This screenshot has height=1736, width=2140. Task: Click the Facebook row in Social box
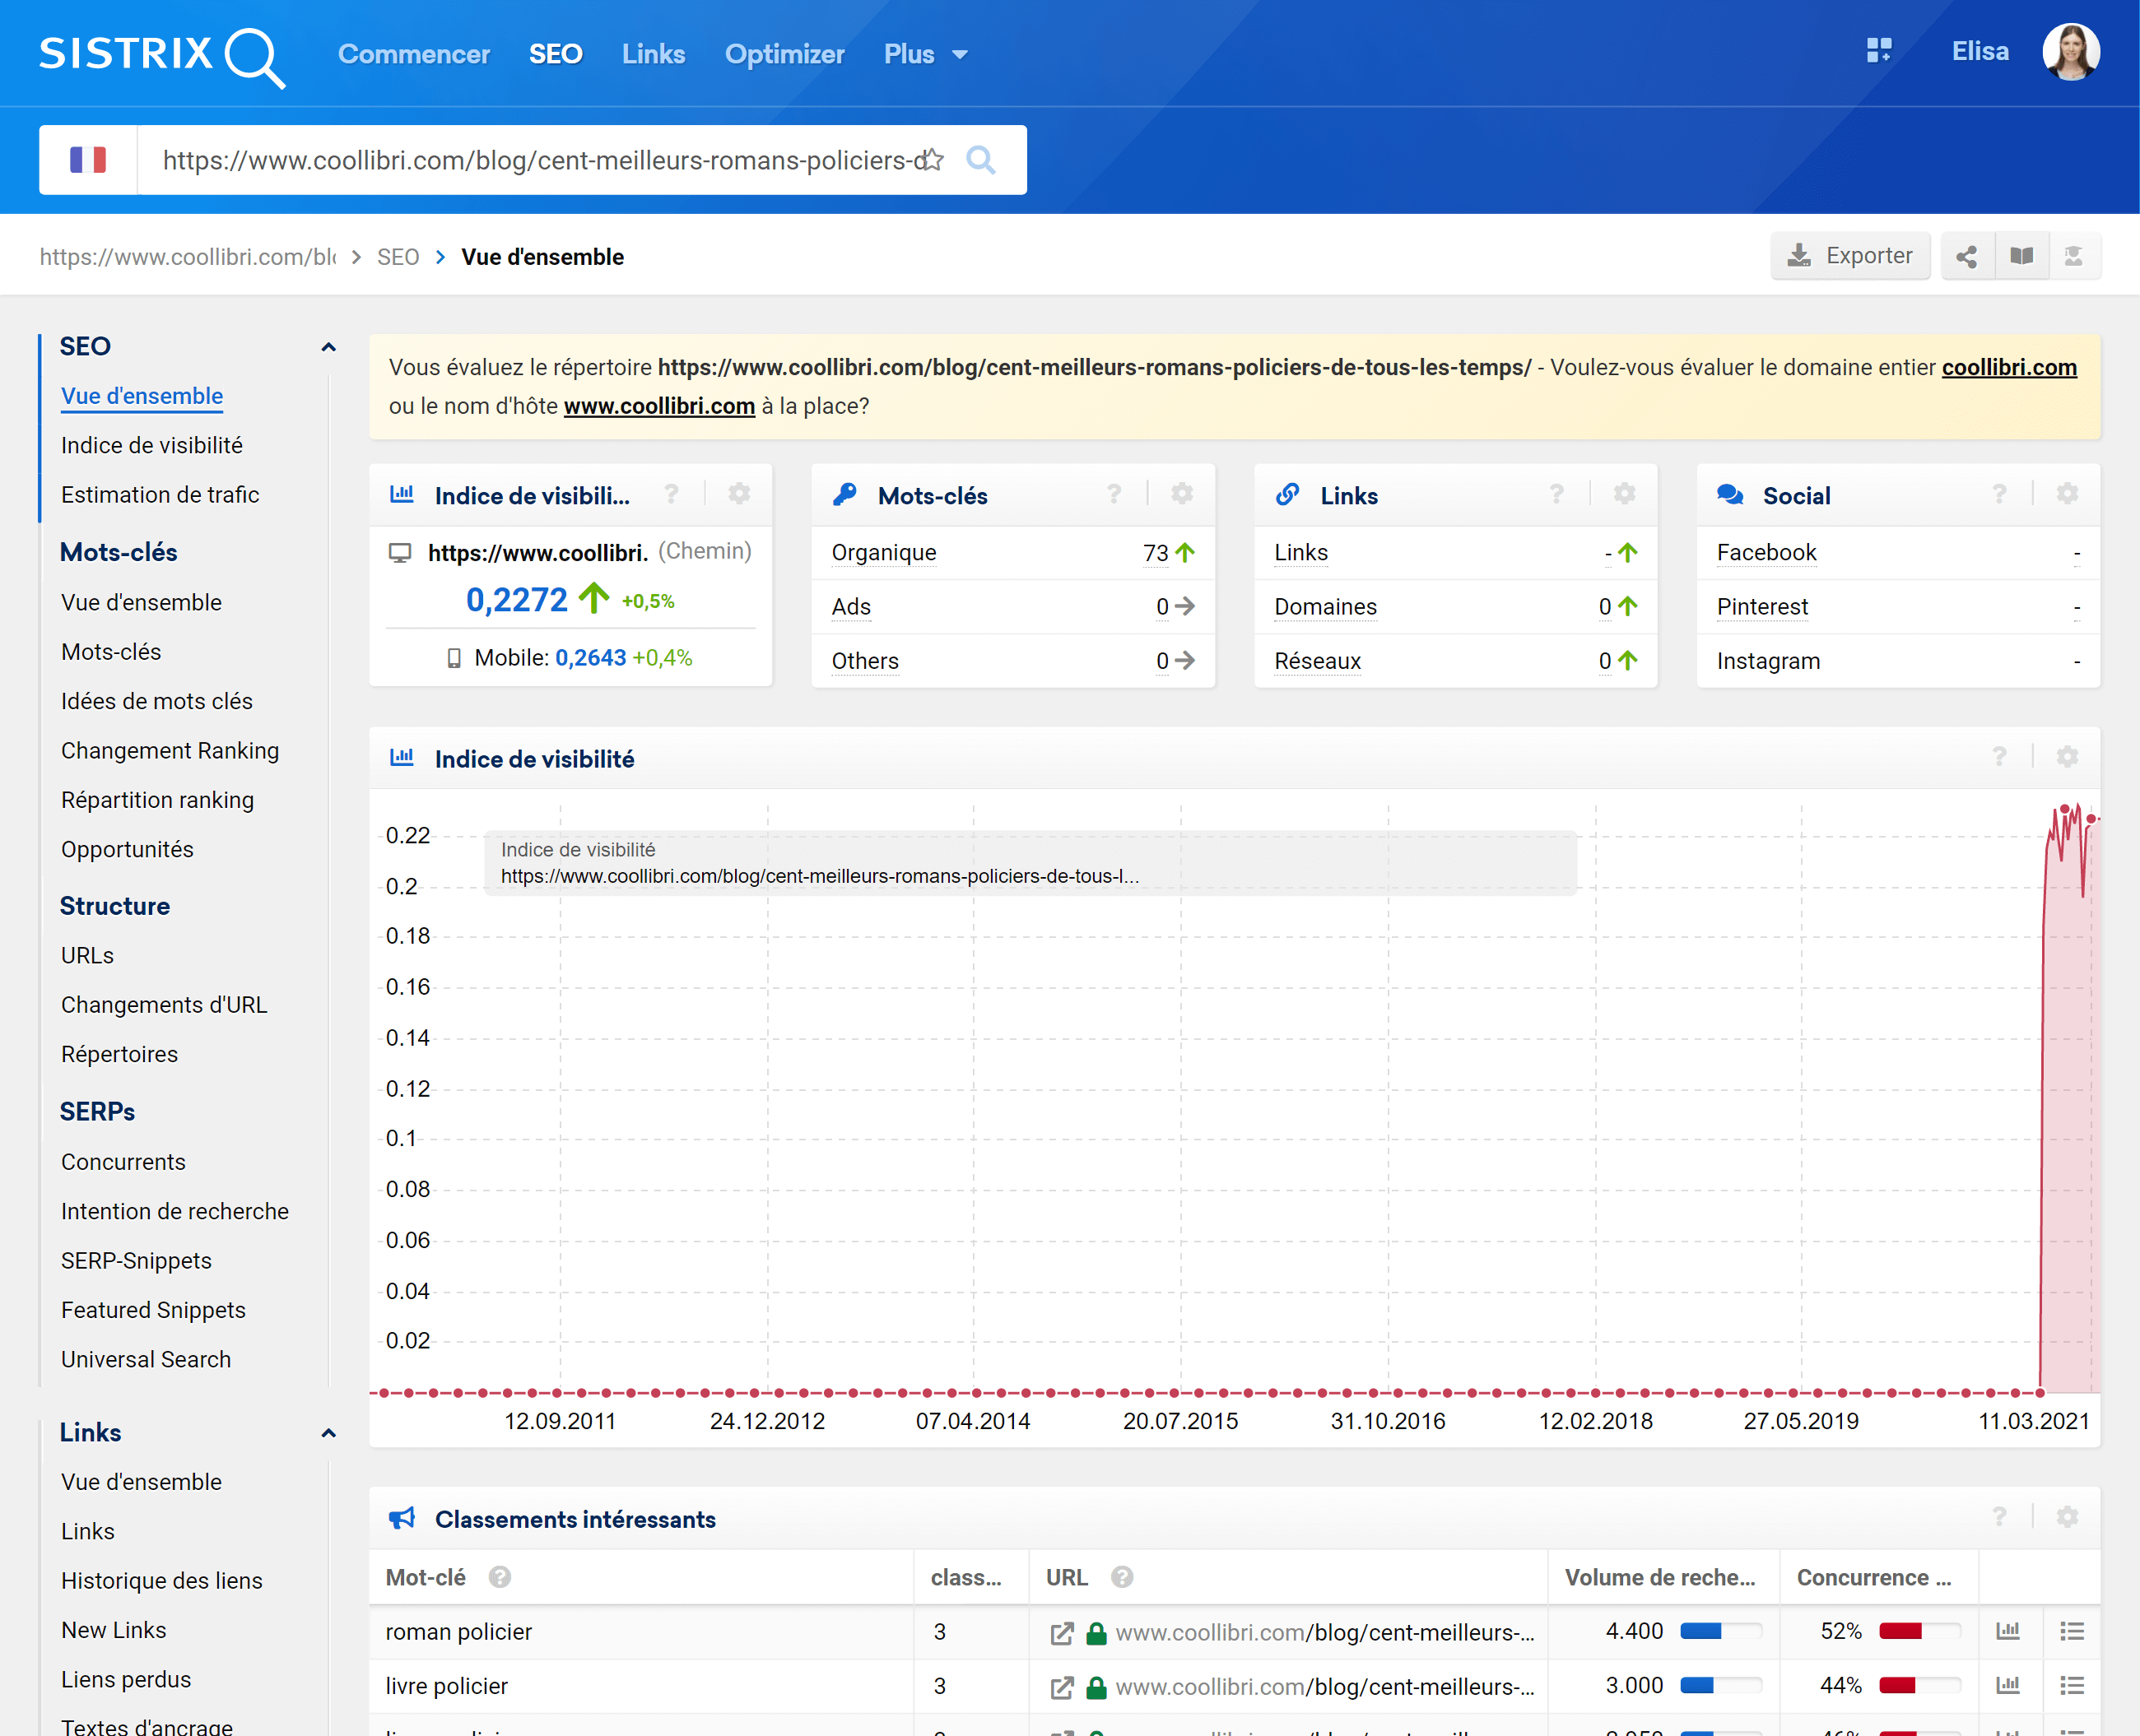pyautogui.click(x=1898, y=553)
